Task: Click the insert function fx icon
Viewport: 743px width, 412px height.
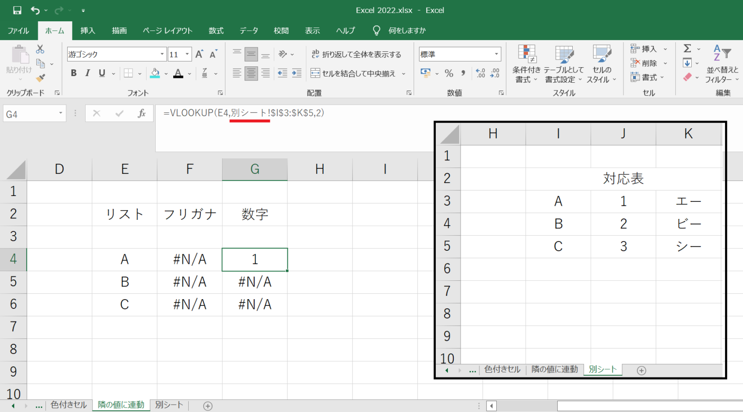Action: [x=142, y=113]
